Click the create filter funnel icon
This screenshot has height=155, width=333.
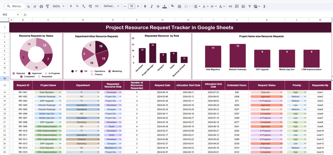pyautogui.click(x=249, y=6)
